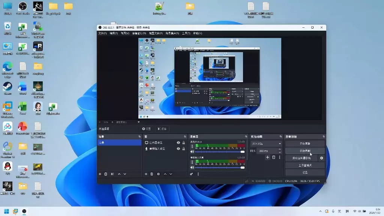Increase transition duration with up stepper
Image resolution: width=384 pixels, height=216 pixels.
click(x=280, y=149)
